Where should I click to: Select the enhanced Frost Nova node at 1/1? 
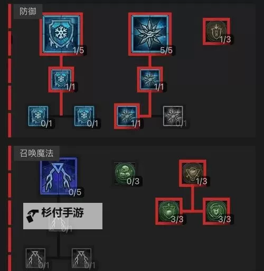[150, 79]
